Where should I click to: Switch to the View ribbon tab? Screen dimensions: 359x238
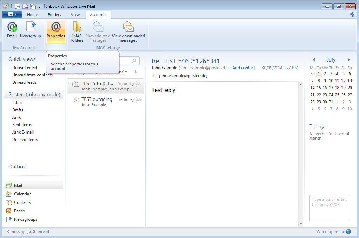click(75, 14)
